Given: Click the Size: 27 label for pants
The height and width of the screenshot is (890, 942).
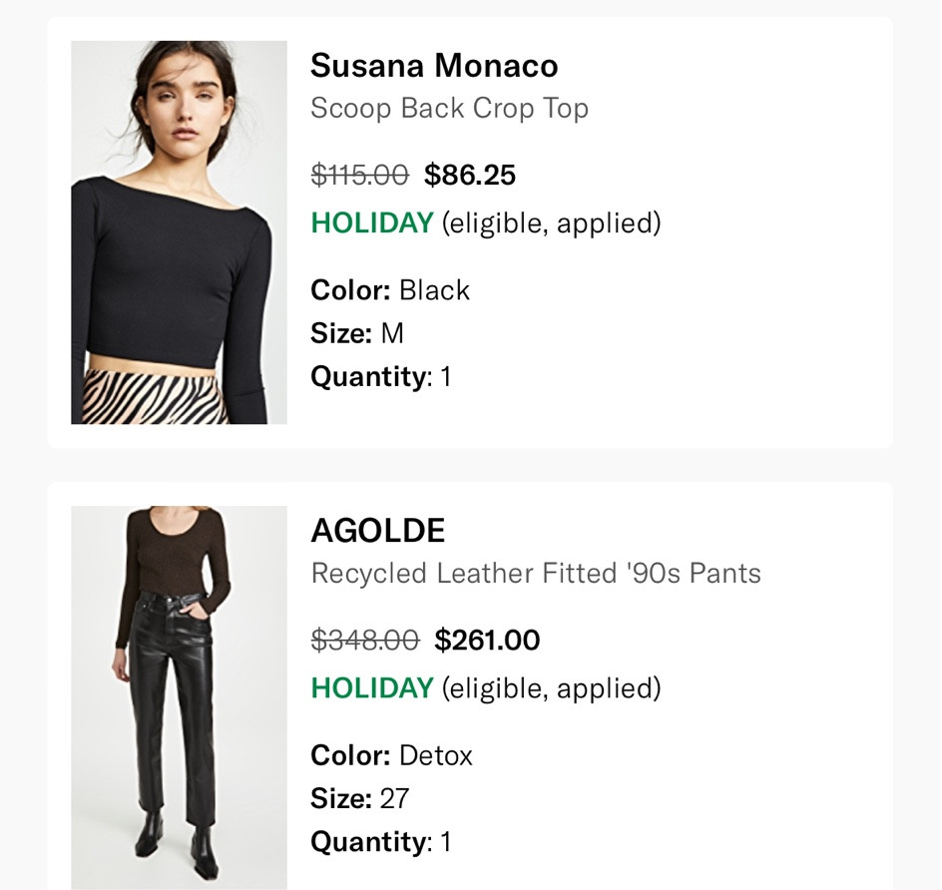Looking at the screenshot, I should tap(359, 798).
